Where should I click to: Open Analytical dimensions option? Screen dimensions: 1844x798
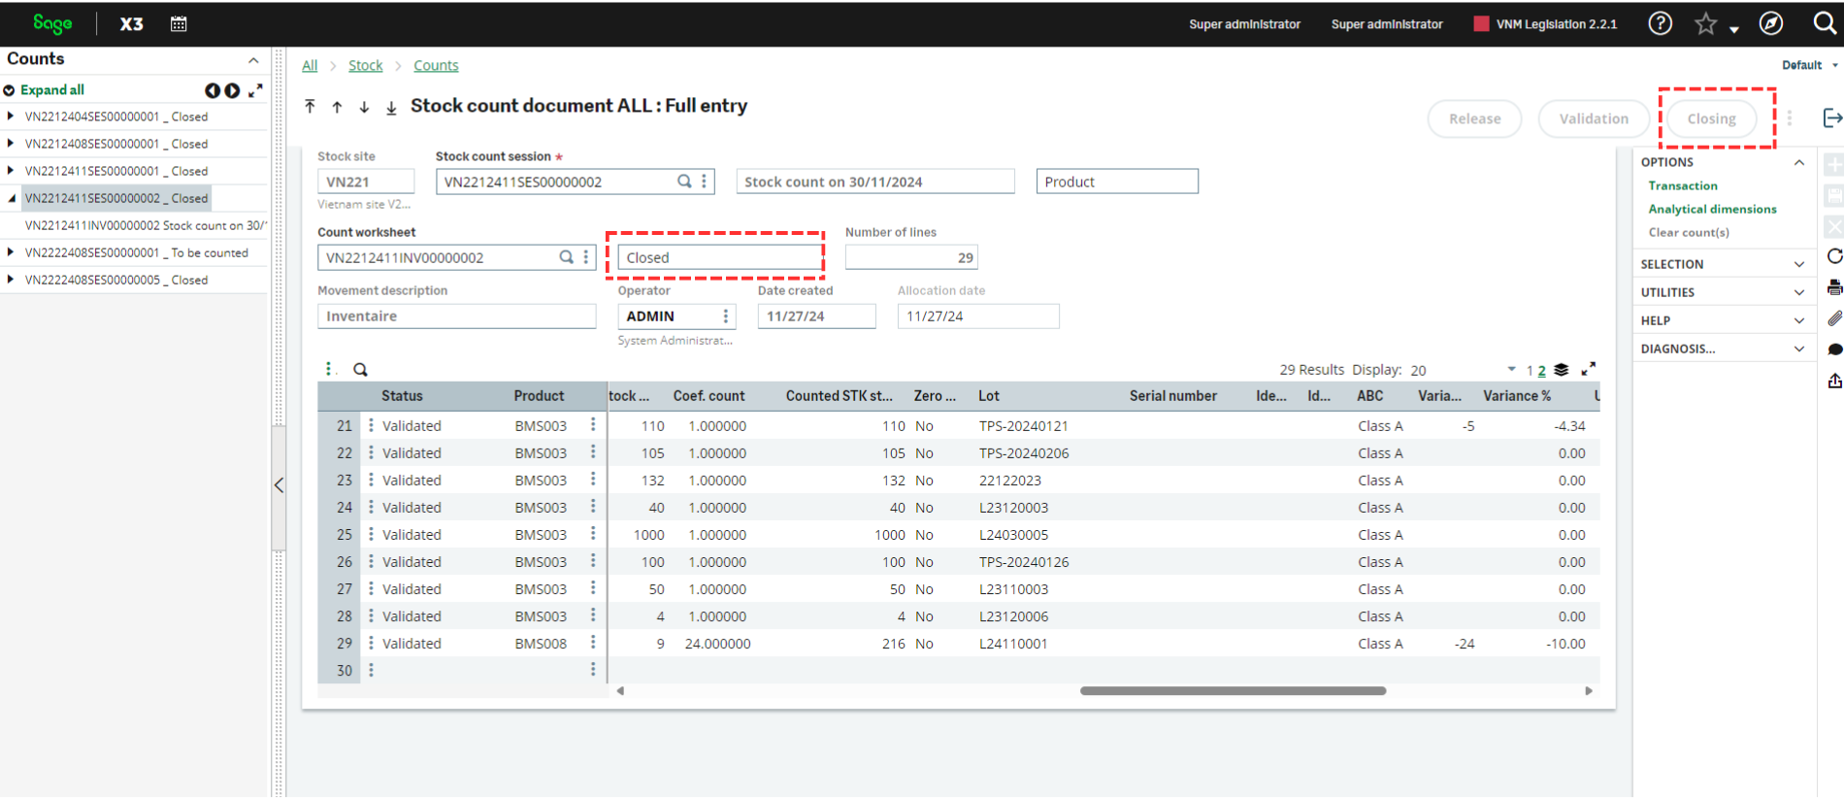coord(1712,209)
